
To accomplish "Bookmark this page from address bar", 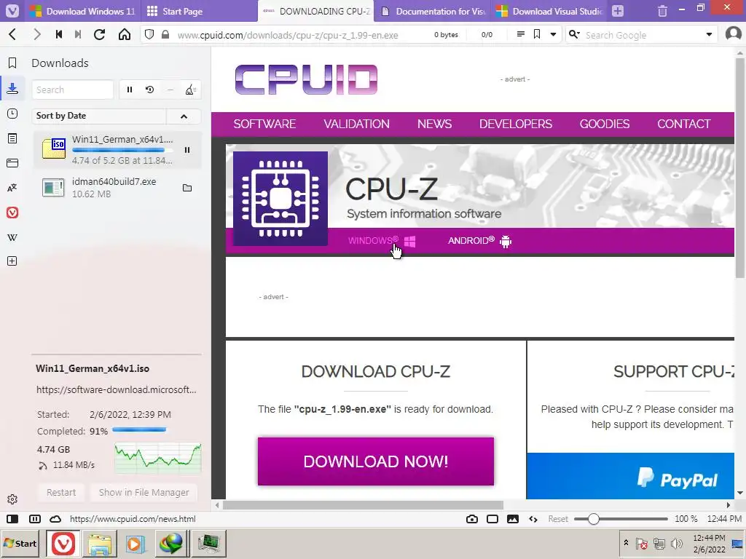I will coord(537,34).
